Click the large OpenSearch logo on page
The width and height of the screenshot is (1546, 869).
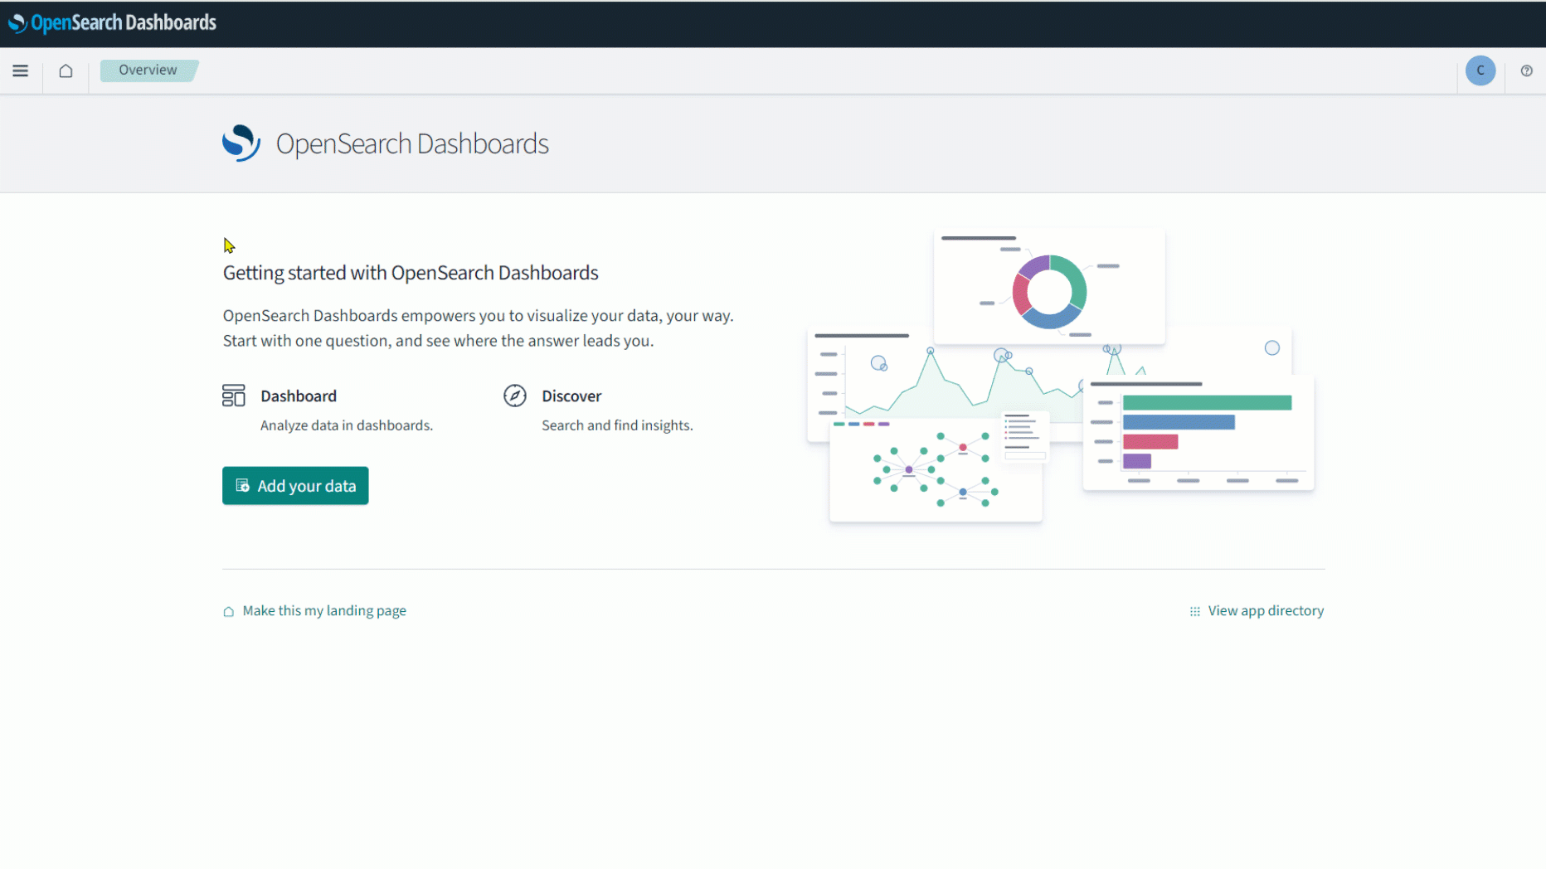241,143
